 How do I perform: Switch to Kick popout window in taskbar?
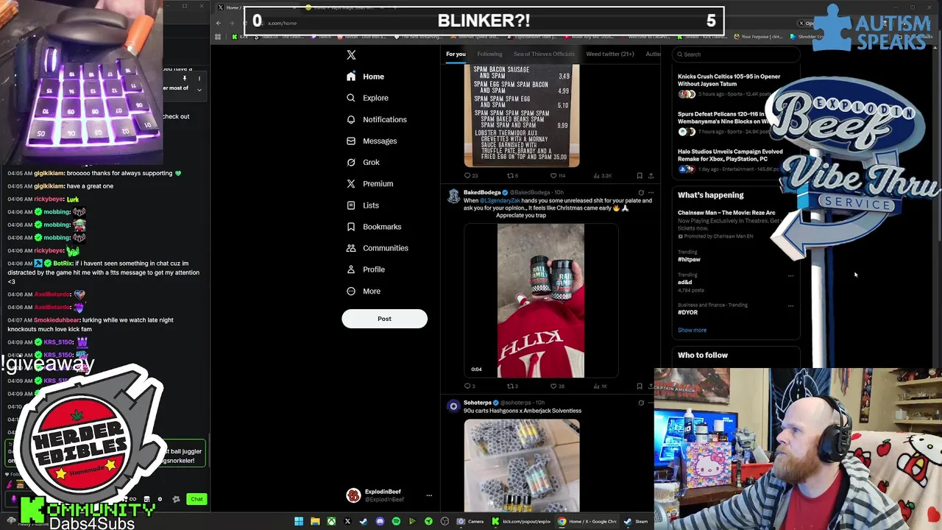point(521,522)
